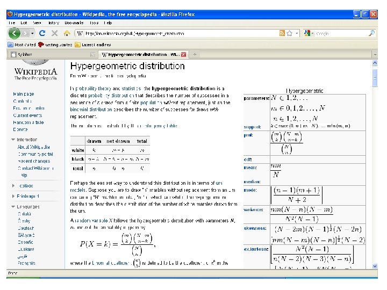387x290 pixels.
Task: Click the Donate sidebar link
Action: 20,129
